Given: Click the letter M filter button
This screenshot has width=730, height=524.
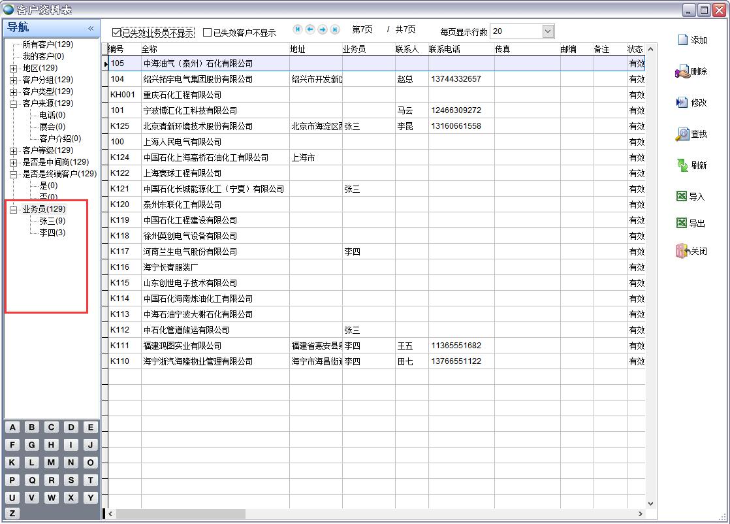Looking at the screenshot, I should tap(52, 462).
